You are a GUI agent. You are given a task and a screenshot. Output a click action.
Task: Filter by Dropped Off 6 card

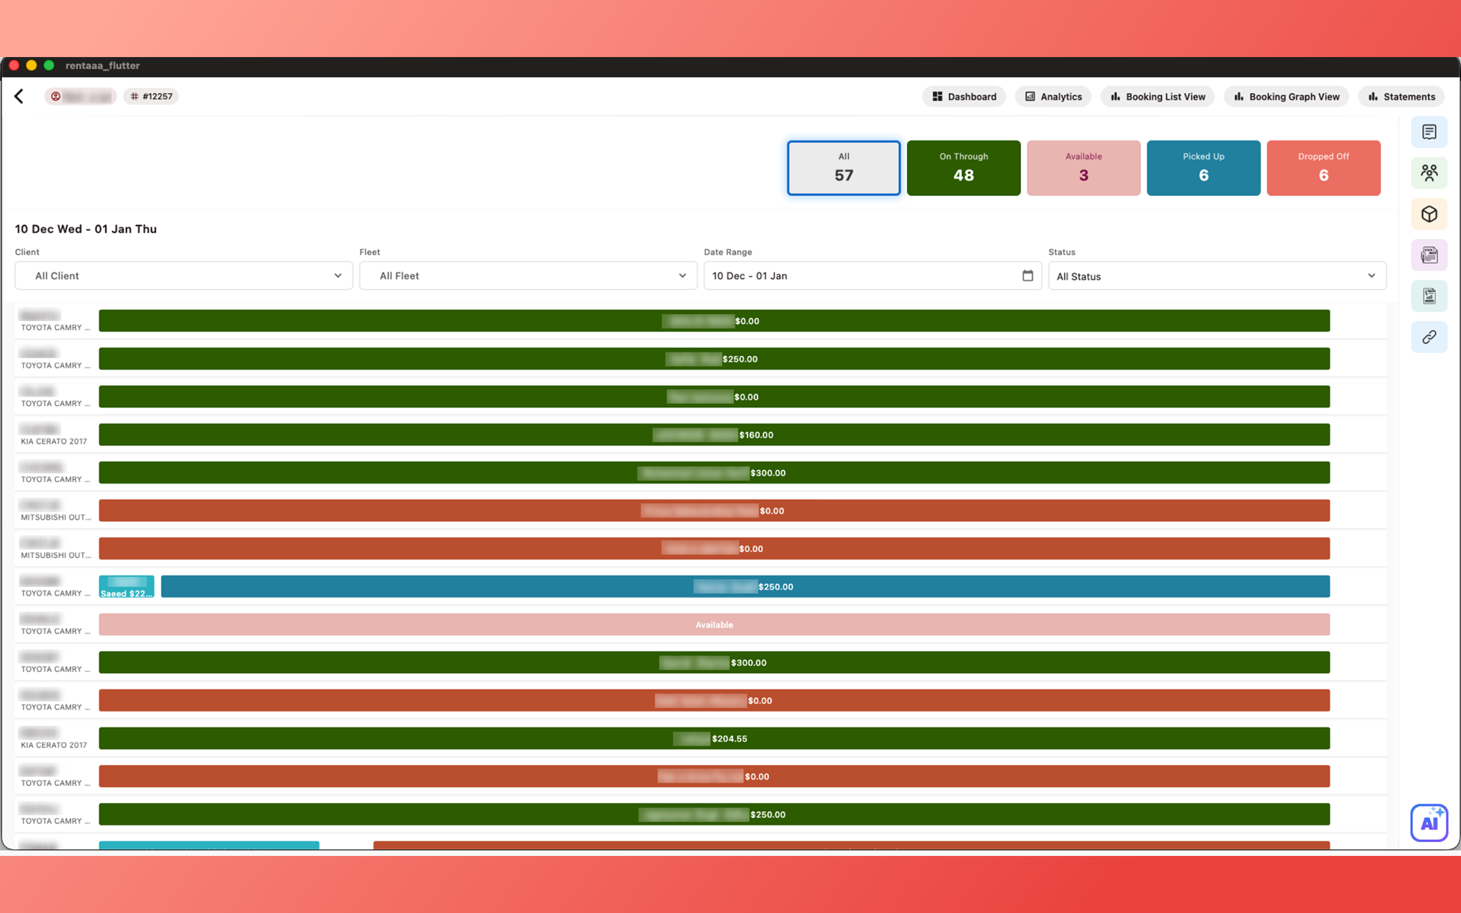[x=1323, y=168]
